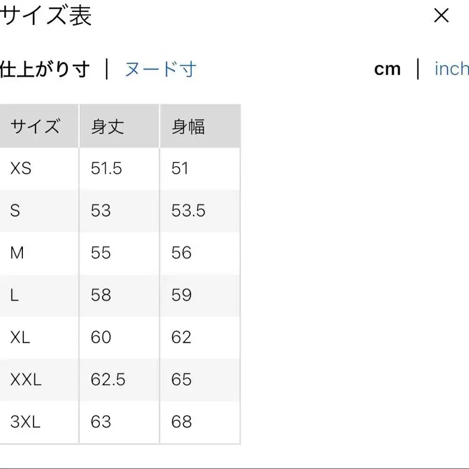Select the S size row label
Screen dimensions: 469x469
pyautogui.click(x=15, y=211)
